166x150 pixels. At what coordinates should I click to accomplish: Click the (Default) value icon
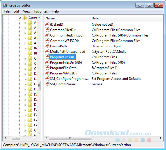[47, 24]
